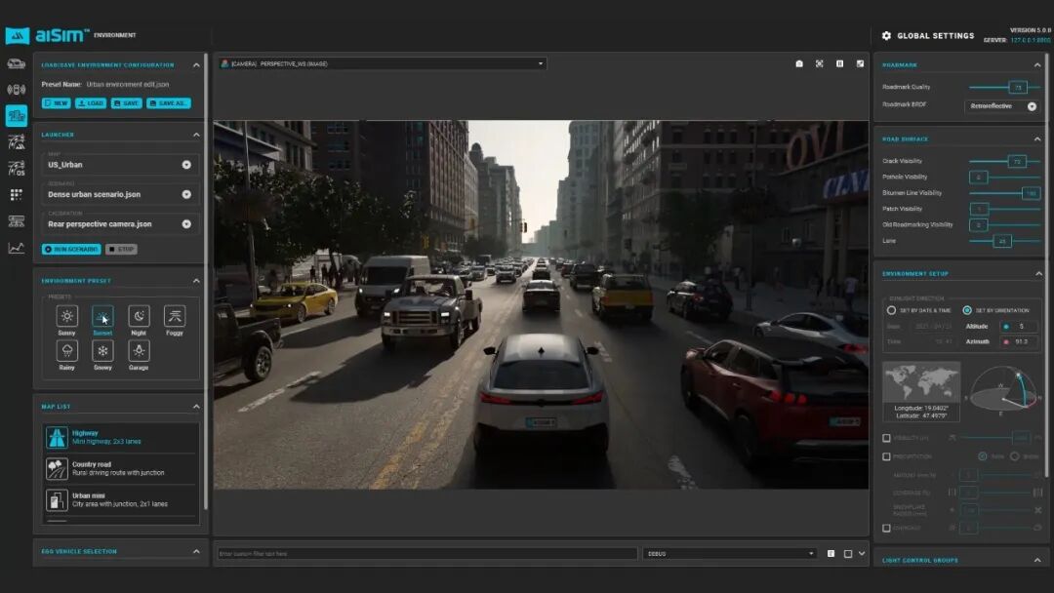Choose the Night environment preset
The image size is (1054, 593).
139,316
